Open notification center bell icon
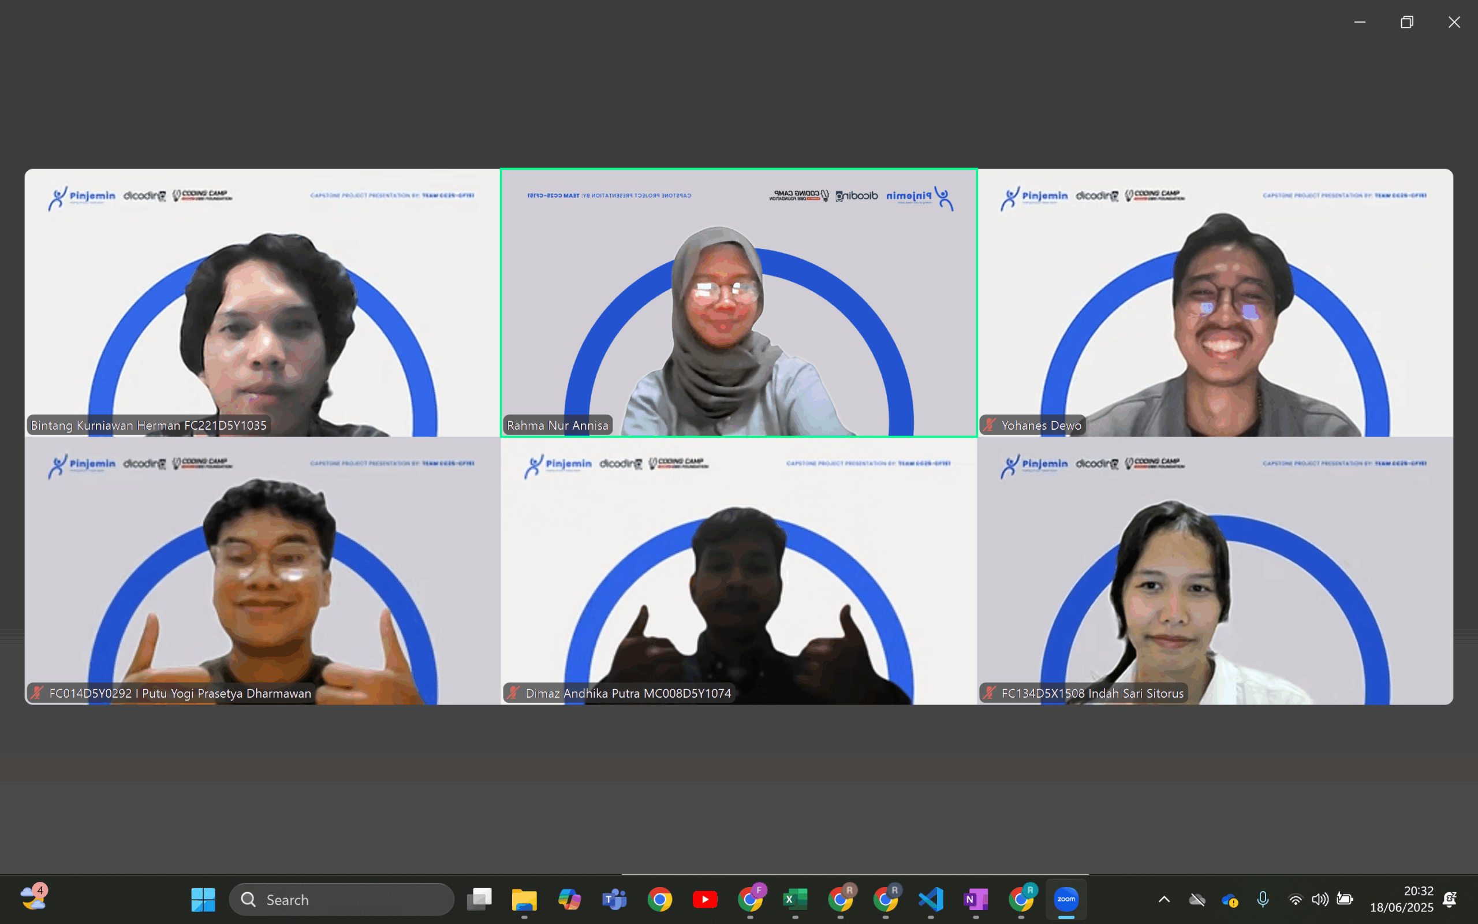Viewport: 1478px width, 924px height. pos(1449,899)
